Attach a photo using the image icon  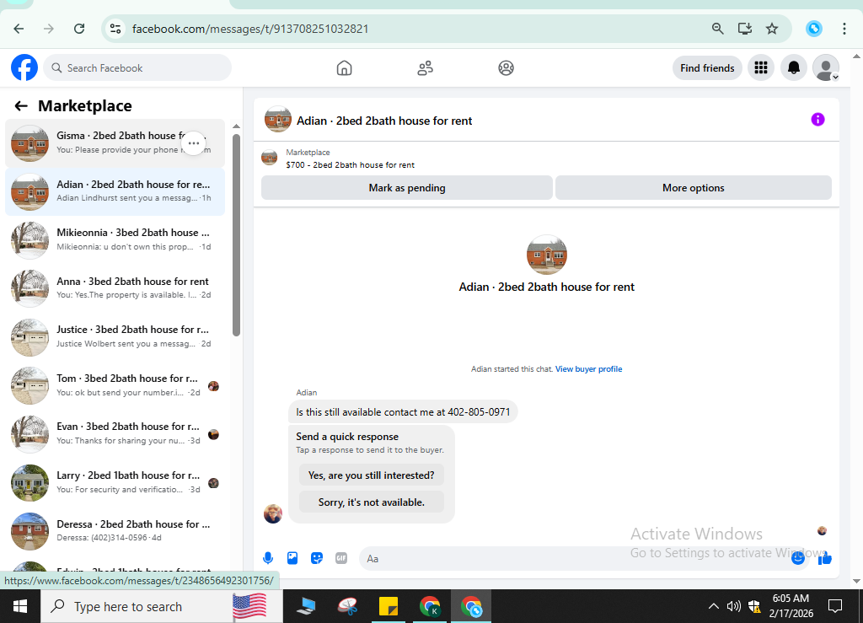pyautogui.click(x=292, y=558)
